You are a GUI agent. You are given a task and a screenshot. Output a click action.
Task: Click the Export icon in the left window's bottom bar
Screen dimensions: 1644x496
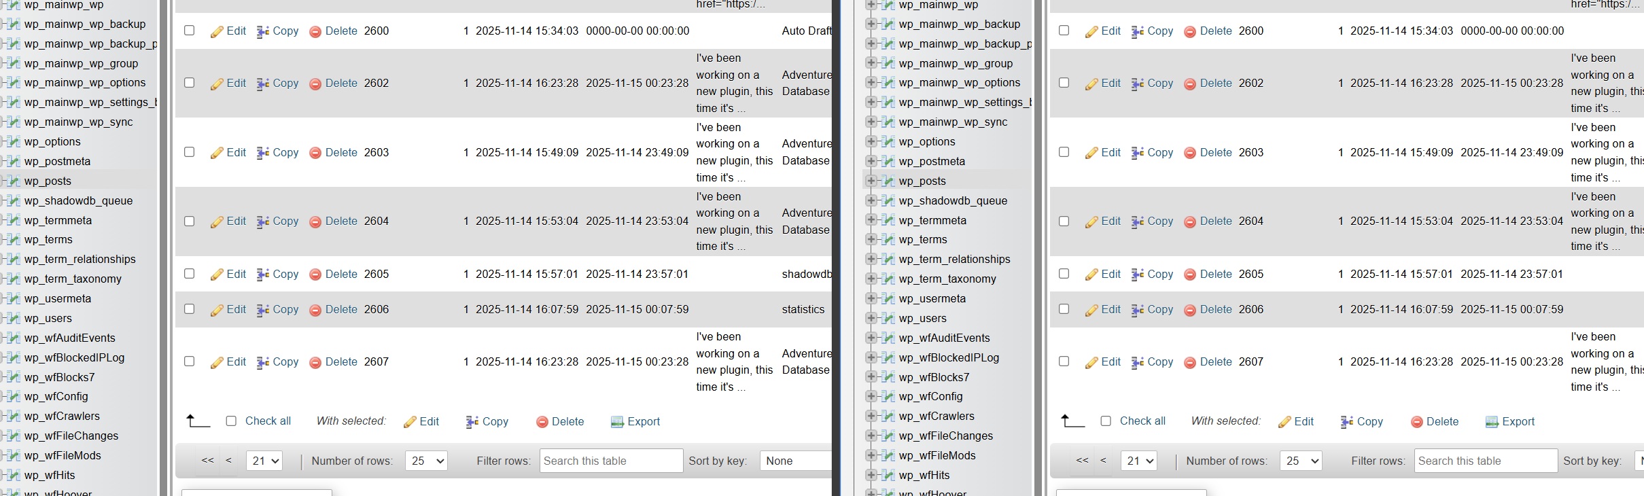(x=617, y=422)
